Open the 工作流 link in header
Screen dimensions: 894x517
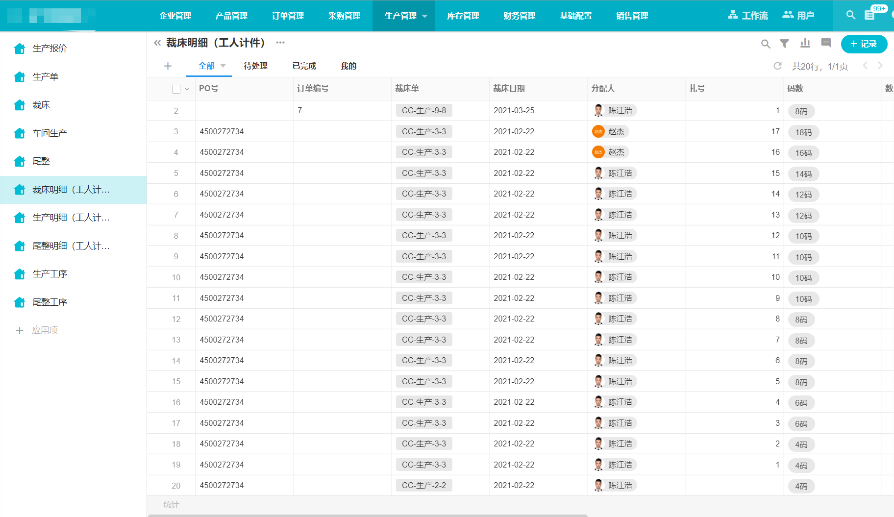click(x=748, y=16)
